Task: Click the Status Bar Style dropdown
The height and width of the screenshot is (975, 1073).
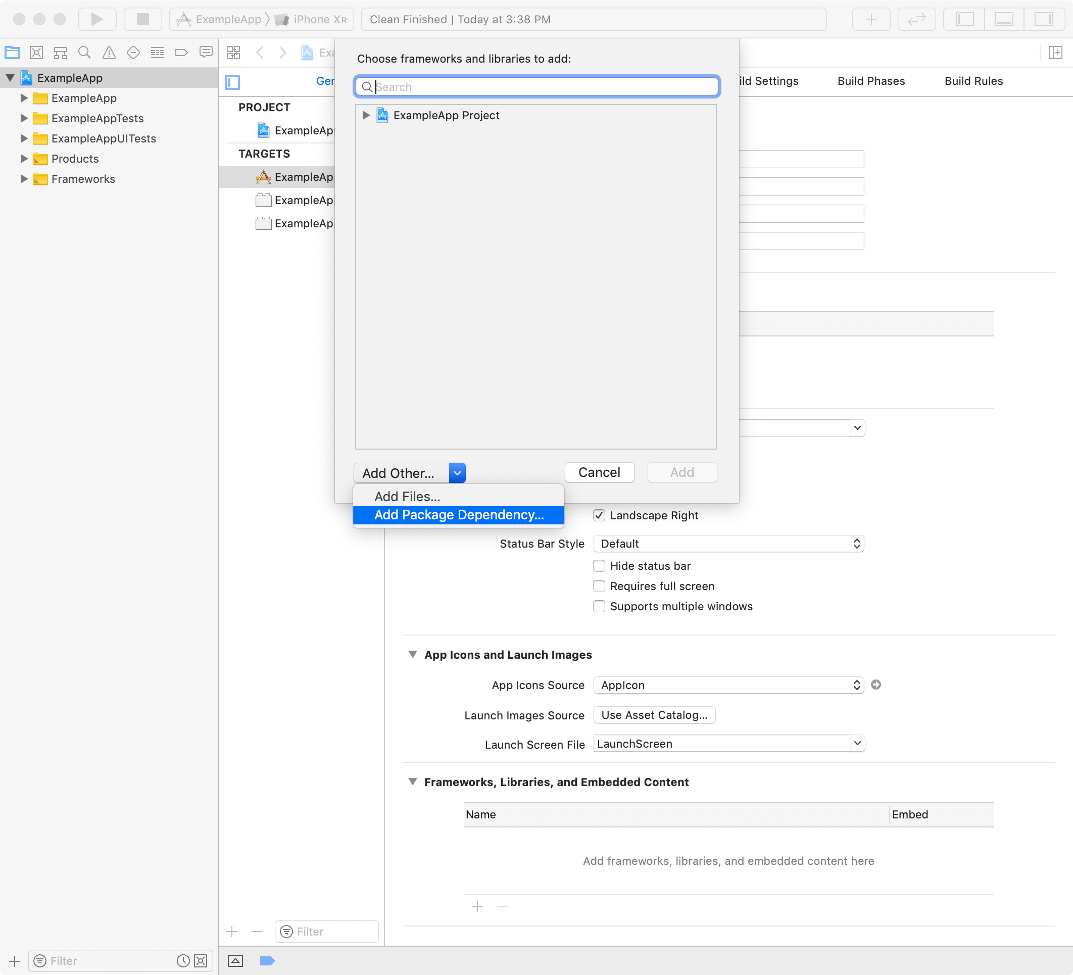Action: (728, 543)
